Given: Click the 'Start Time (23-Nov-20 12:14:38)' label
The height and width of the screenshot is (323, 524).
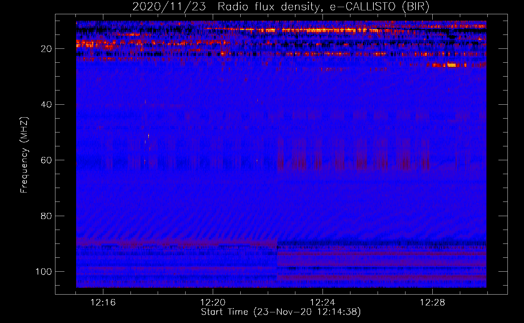Looking at the screenshot, I should pyautogui.click(x=281, y=312).
